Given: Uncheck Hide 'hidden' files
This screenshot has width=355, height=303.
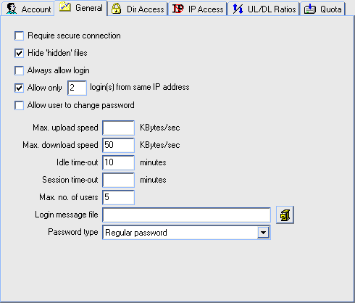Looking at the screenshot, I should pos(19,53).
